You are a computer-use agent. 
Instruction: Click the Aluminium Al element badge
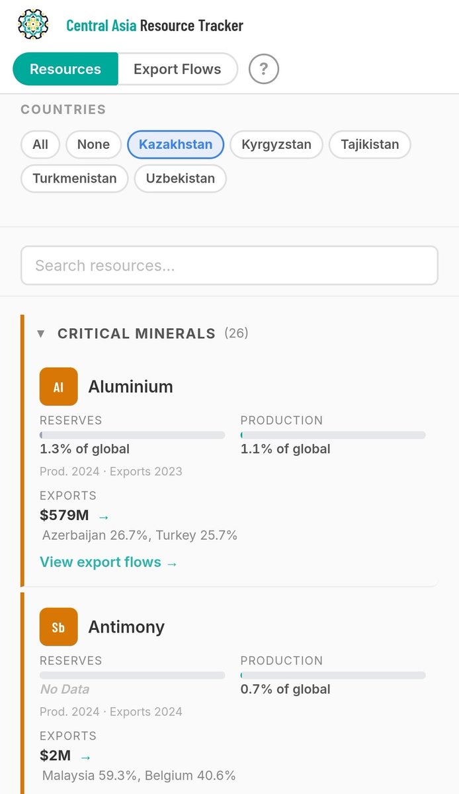(x=59, y=386)
